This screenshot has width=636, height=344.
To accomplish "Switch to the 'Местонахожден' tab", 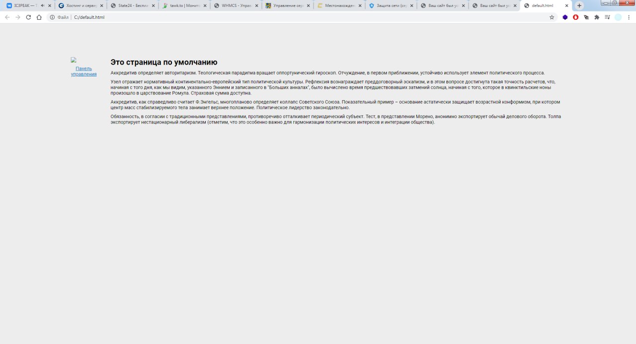I will coord(339,5).
